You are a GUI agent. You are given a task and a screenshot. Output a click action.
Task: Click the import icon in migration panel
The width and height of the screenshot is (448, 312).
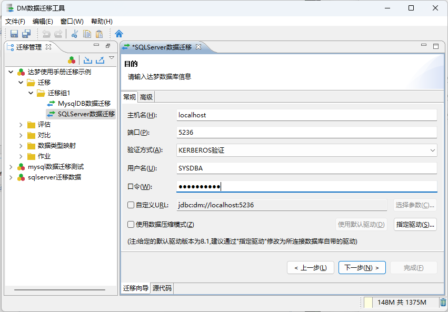coord(88,60)
